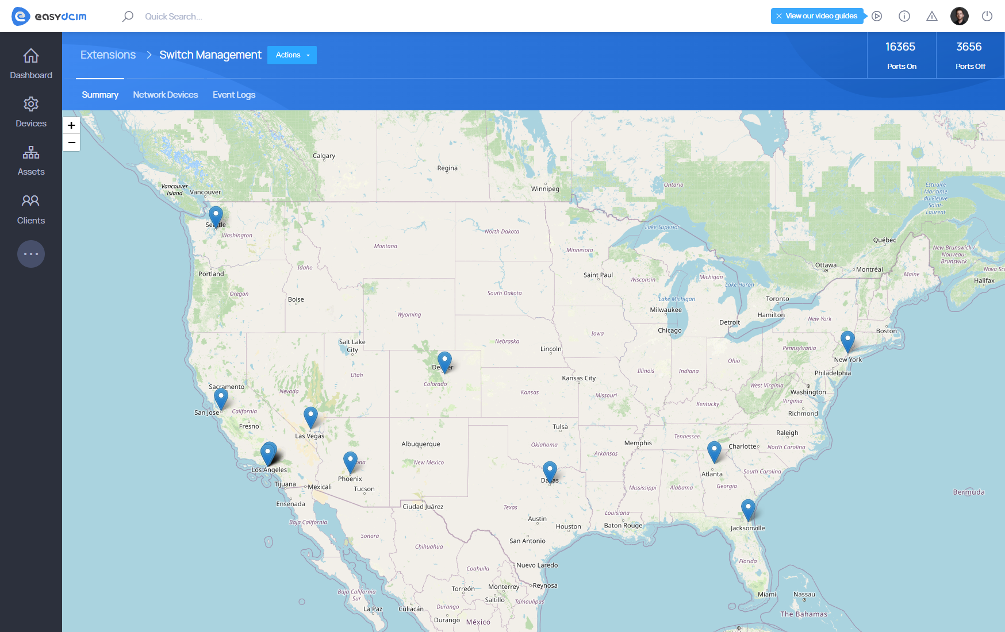Open the Actions dropdown

tap(292, 55)
